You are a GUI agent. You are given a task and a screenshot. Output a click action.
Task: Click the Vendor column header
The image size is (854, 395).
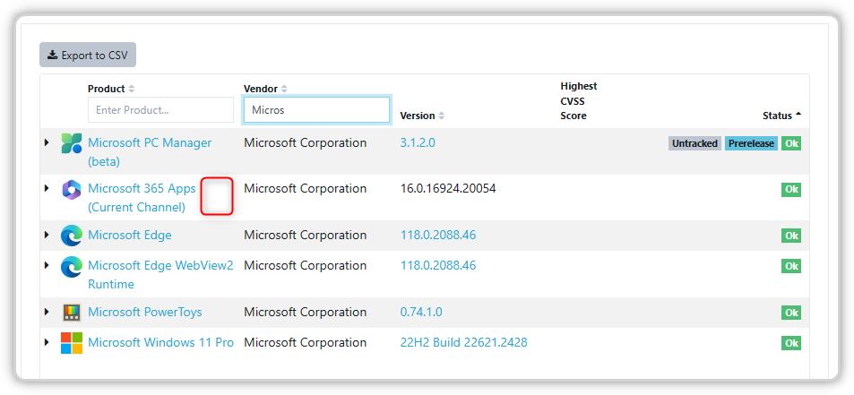pos(261,89)
